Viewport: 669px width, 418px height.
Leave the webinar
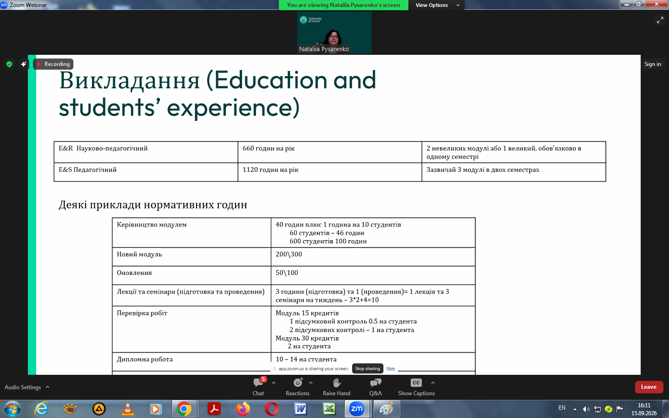649,387
